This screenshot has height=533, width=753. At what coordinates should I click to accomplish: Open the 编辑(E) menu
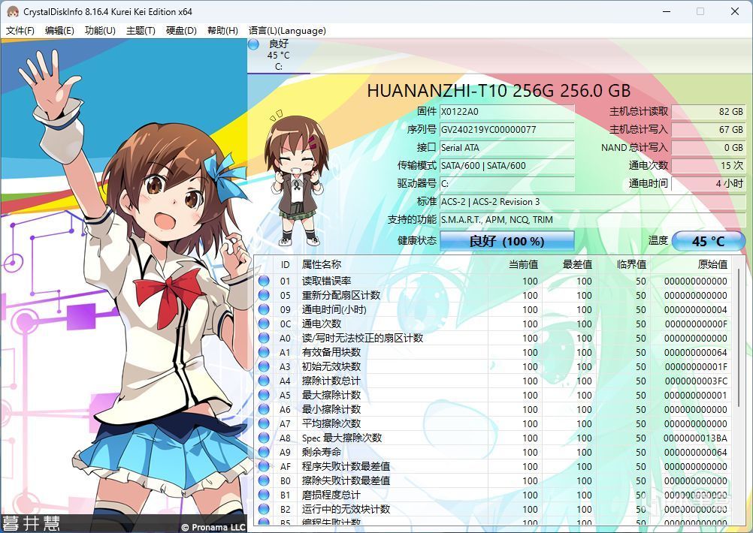pyautogui.click(x=59, y=31)
